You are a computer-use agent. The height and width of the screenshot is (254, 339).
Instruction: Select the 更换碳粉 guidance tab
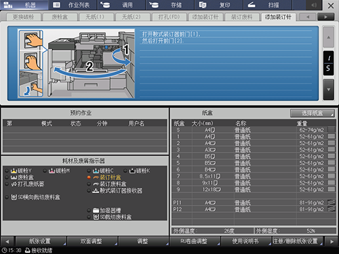coord(24,17)
